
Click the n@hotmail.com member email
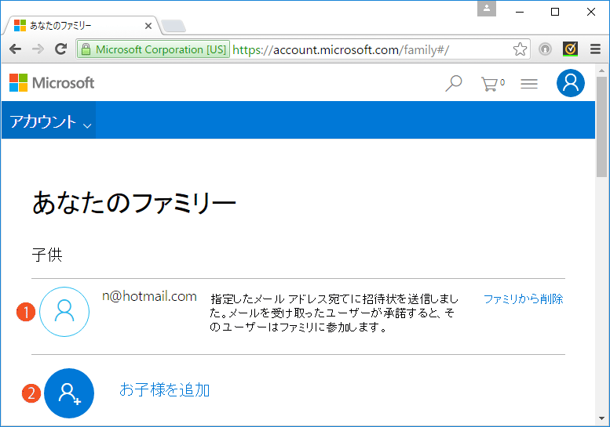[x=149, y=296]
